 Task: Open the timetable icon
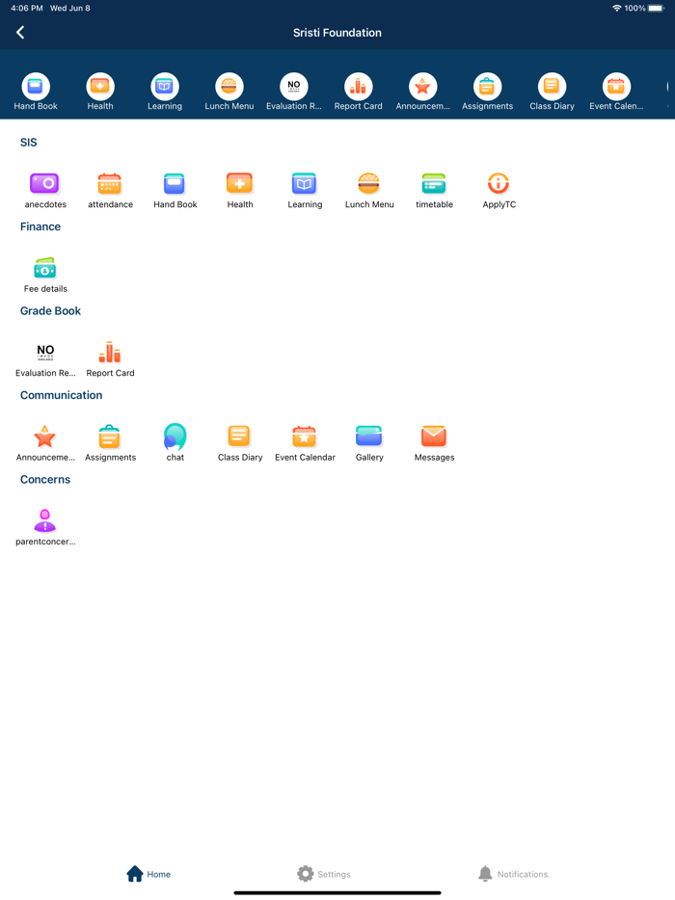coord(434,184)
